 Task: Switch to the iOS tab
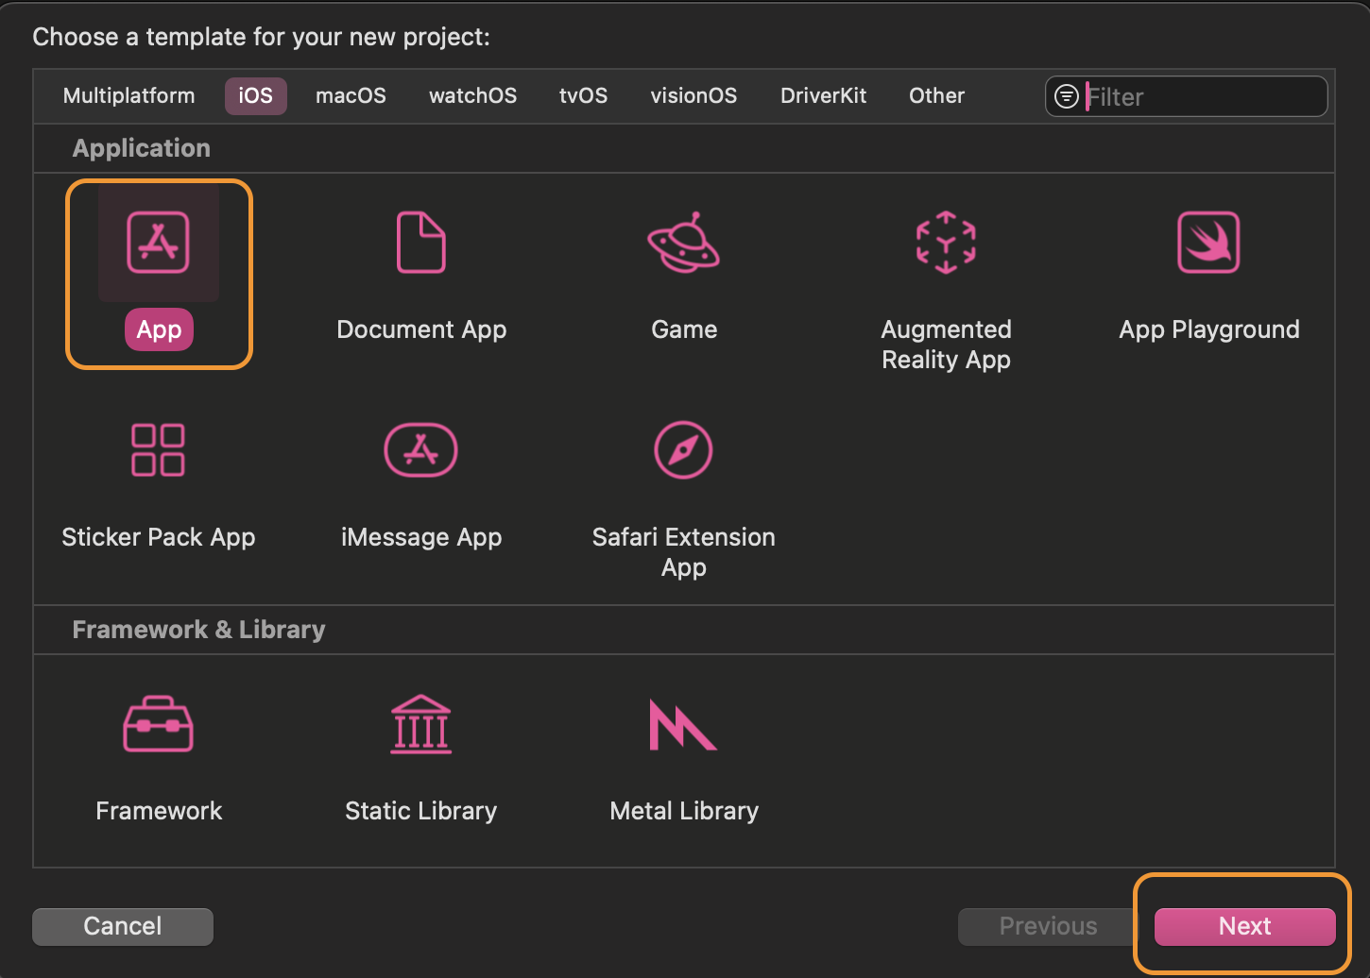click(x=256, y=96)
